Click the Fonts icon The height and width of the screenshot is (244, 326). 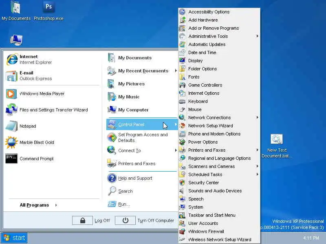[182, 77]
